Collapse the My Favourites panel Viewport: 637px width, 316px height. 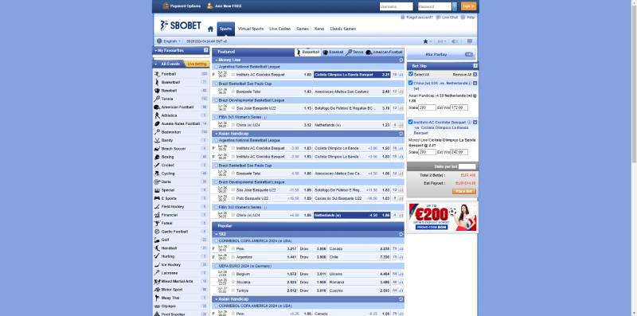pyautogui.click(x=155, y=51)
